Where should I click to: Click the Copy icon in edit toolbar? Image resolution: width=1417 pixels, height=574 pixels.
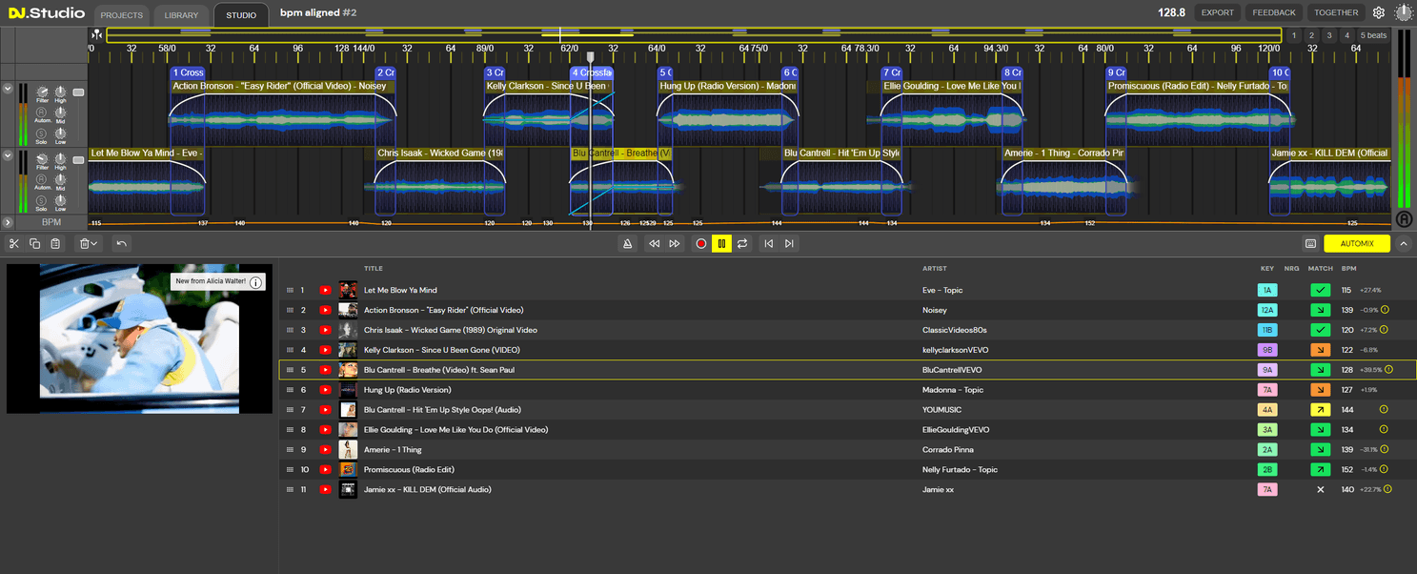(34, 244)
